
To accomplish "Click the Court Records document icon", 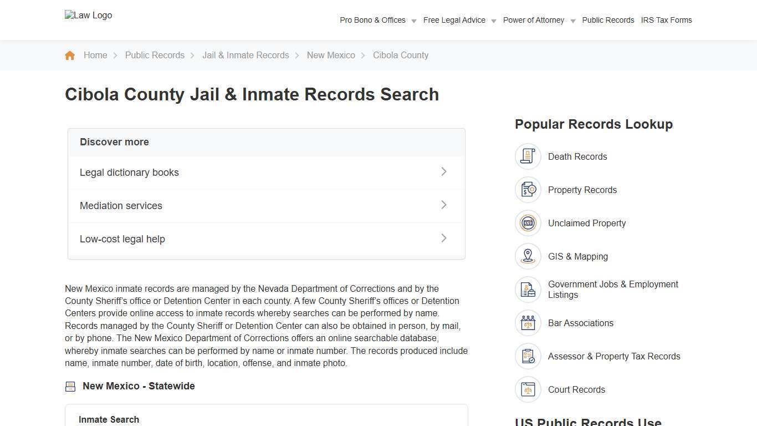I will [x=528, y=389].
